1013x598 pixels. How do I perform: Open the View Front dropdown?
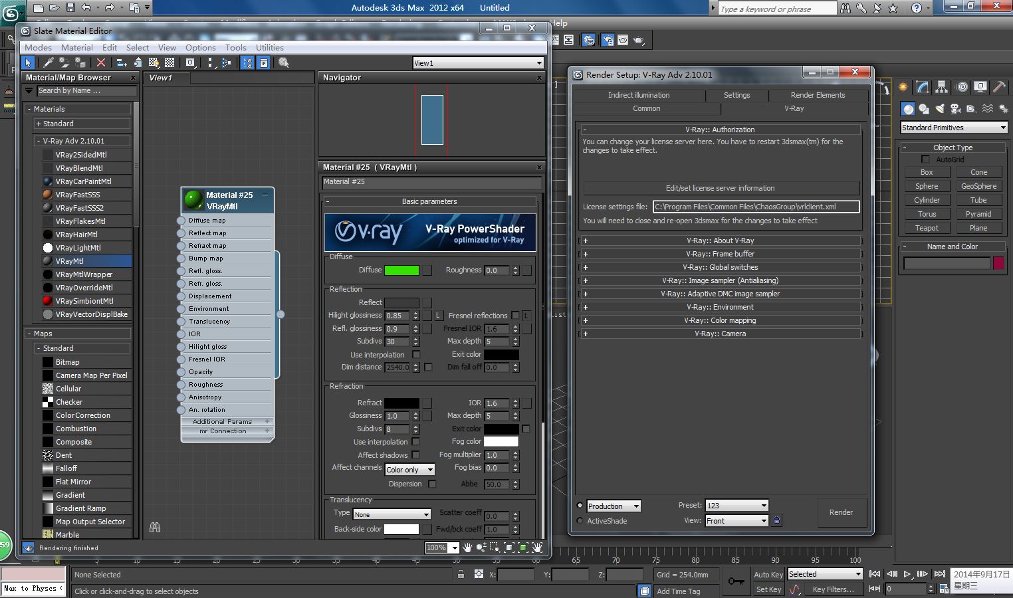(x=737, y=521)
